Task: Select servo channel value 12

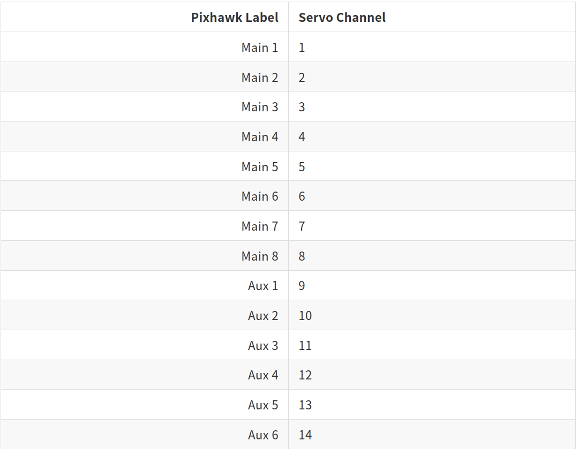Action: [305, 375]
